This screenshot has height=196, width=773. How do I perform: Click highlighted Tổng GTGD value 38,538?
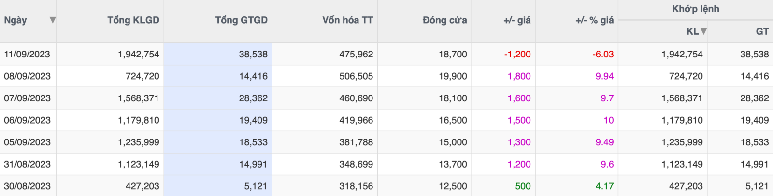pos(253,55)
